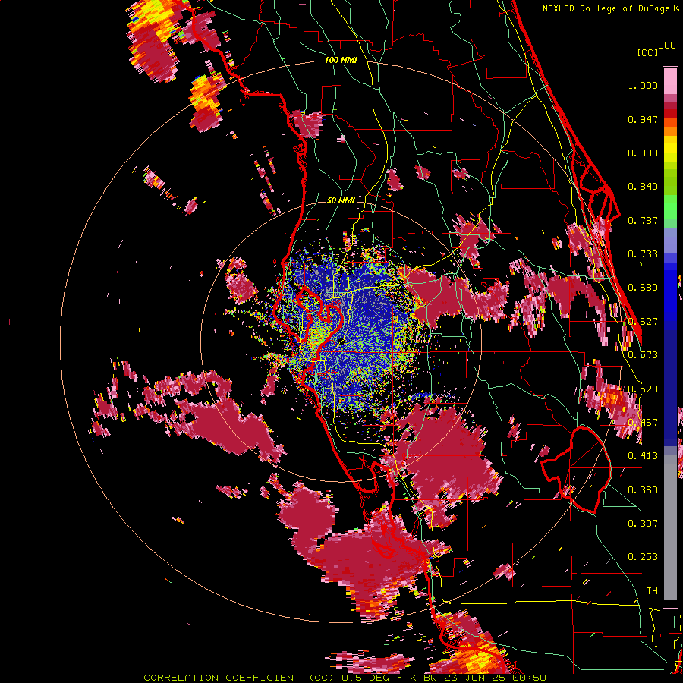Click the pink top segment of color bar
Image resolution: width=683 pixels, height=683 pixels.
pos(670,80)
